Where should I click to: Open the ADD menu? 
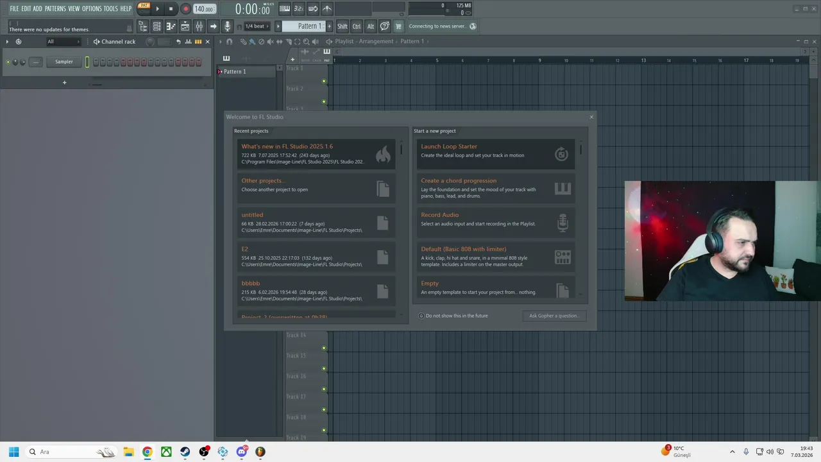point(37,8)
